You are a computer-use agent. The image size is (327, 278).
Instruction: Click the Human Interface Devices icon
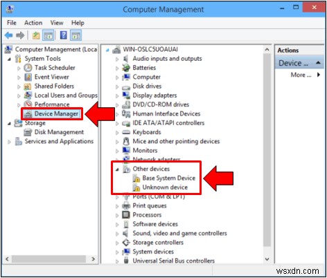[x=126, y=113]
